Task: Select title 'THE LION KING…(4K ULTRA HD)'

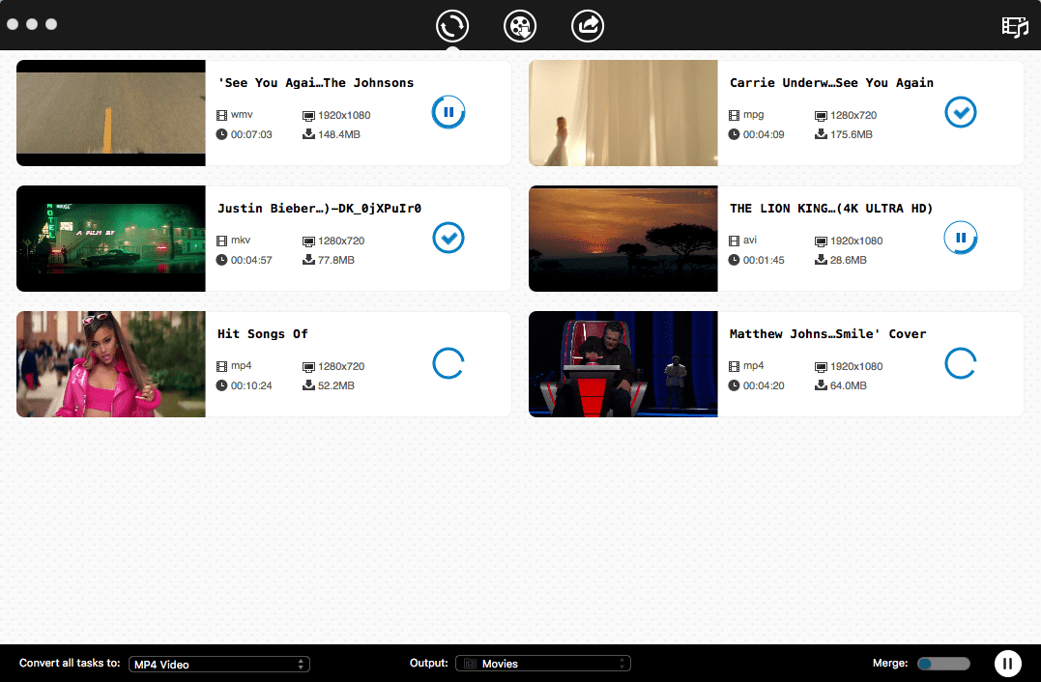Action: [831, 209]
